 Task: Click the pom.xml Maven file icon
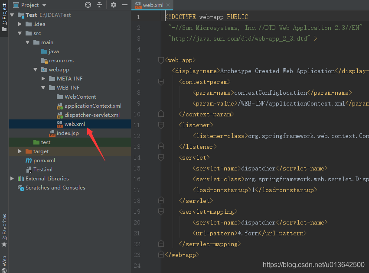(29, 161)
